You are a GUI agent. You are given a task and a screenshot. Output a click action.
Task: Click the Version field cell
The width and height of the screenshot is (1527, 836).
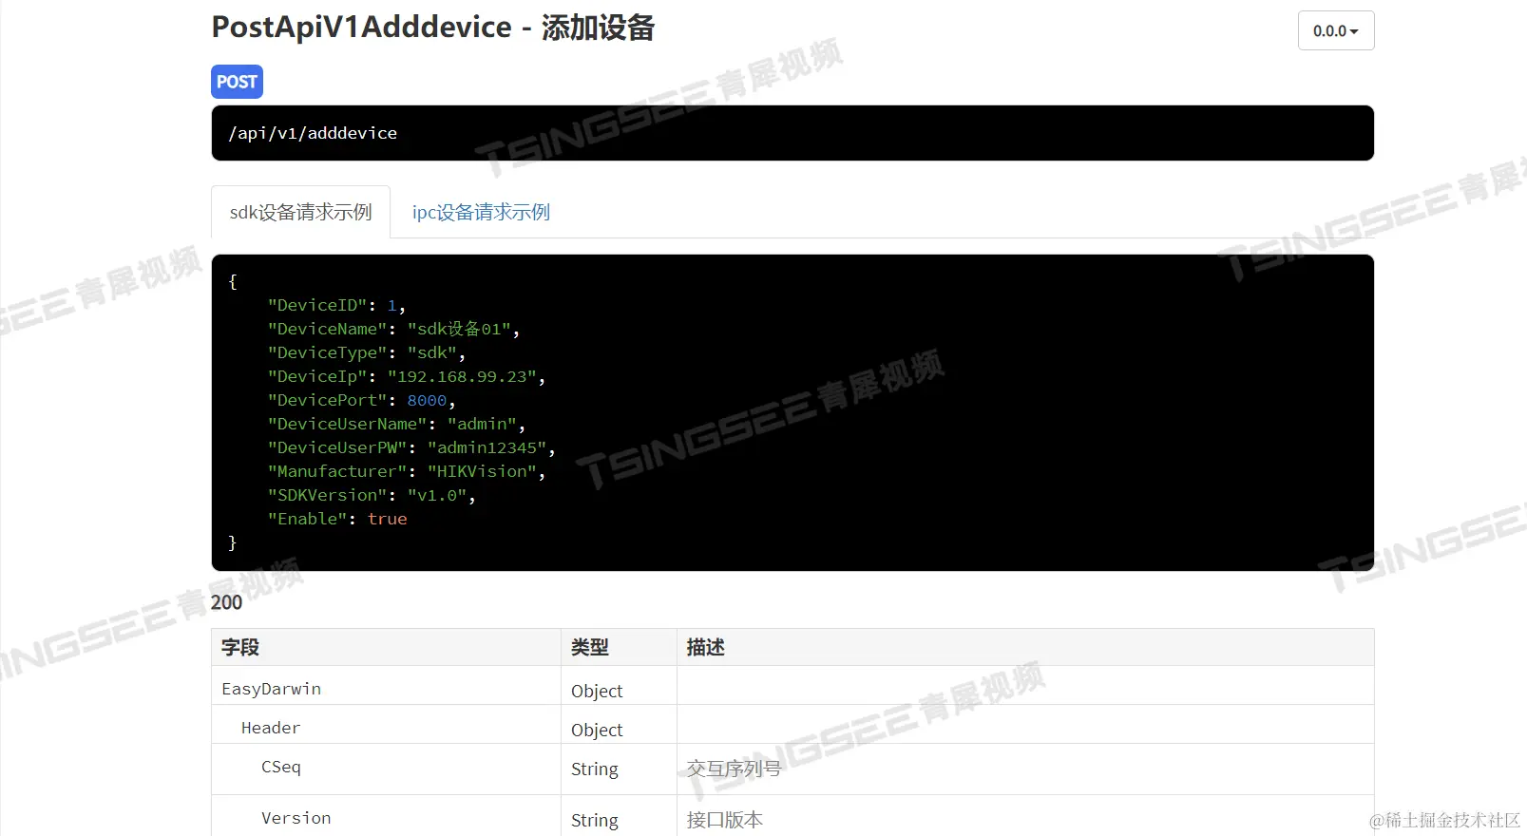pyautogui.click(x=386, y=816)
